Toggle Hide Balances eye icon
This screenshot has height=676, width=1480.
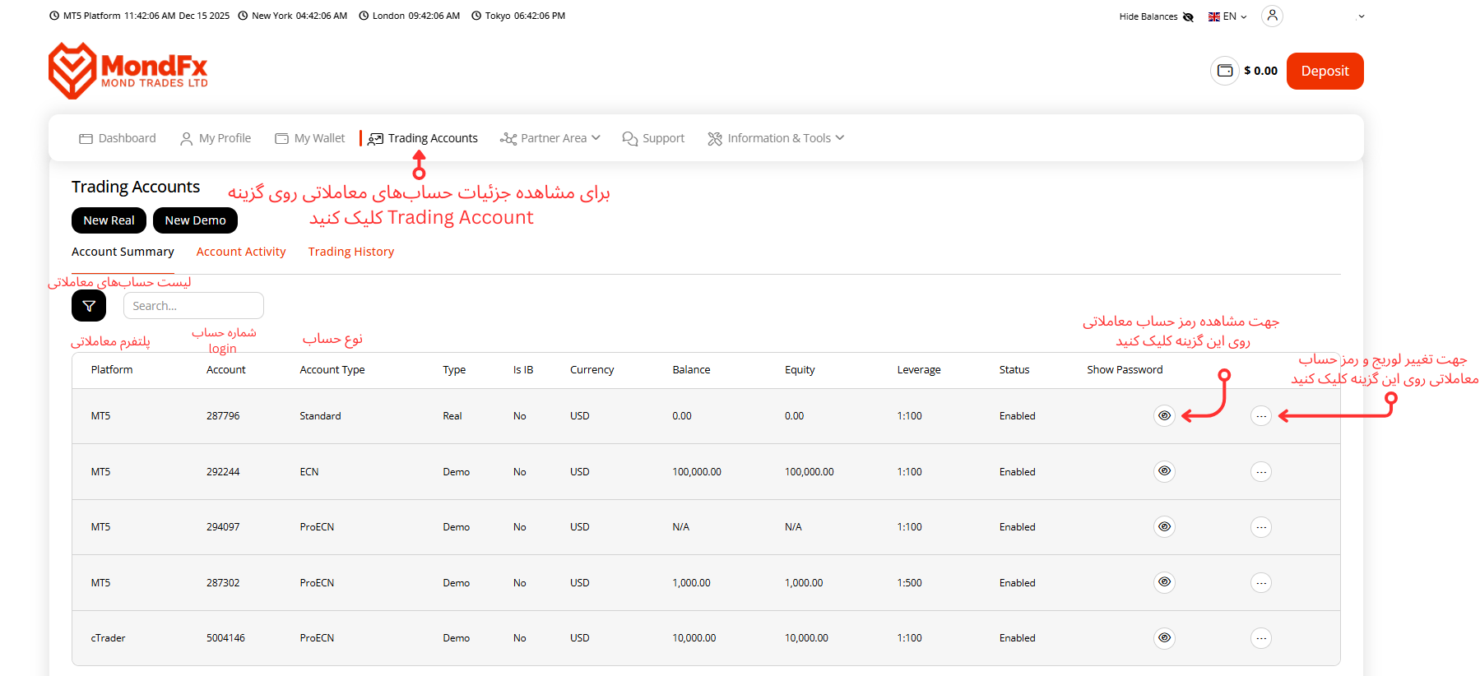(x=1188, y=16)
